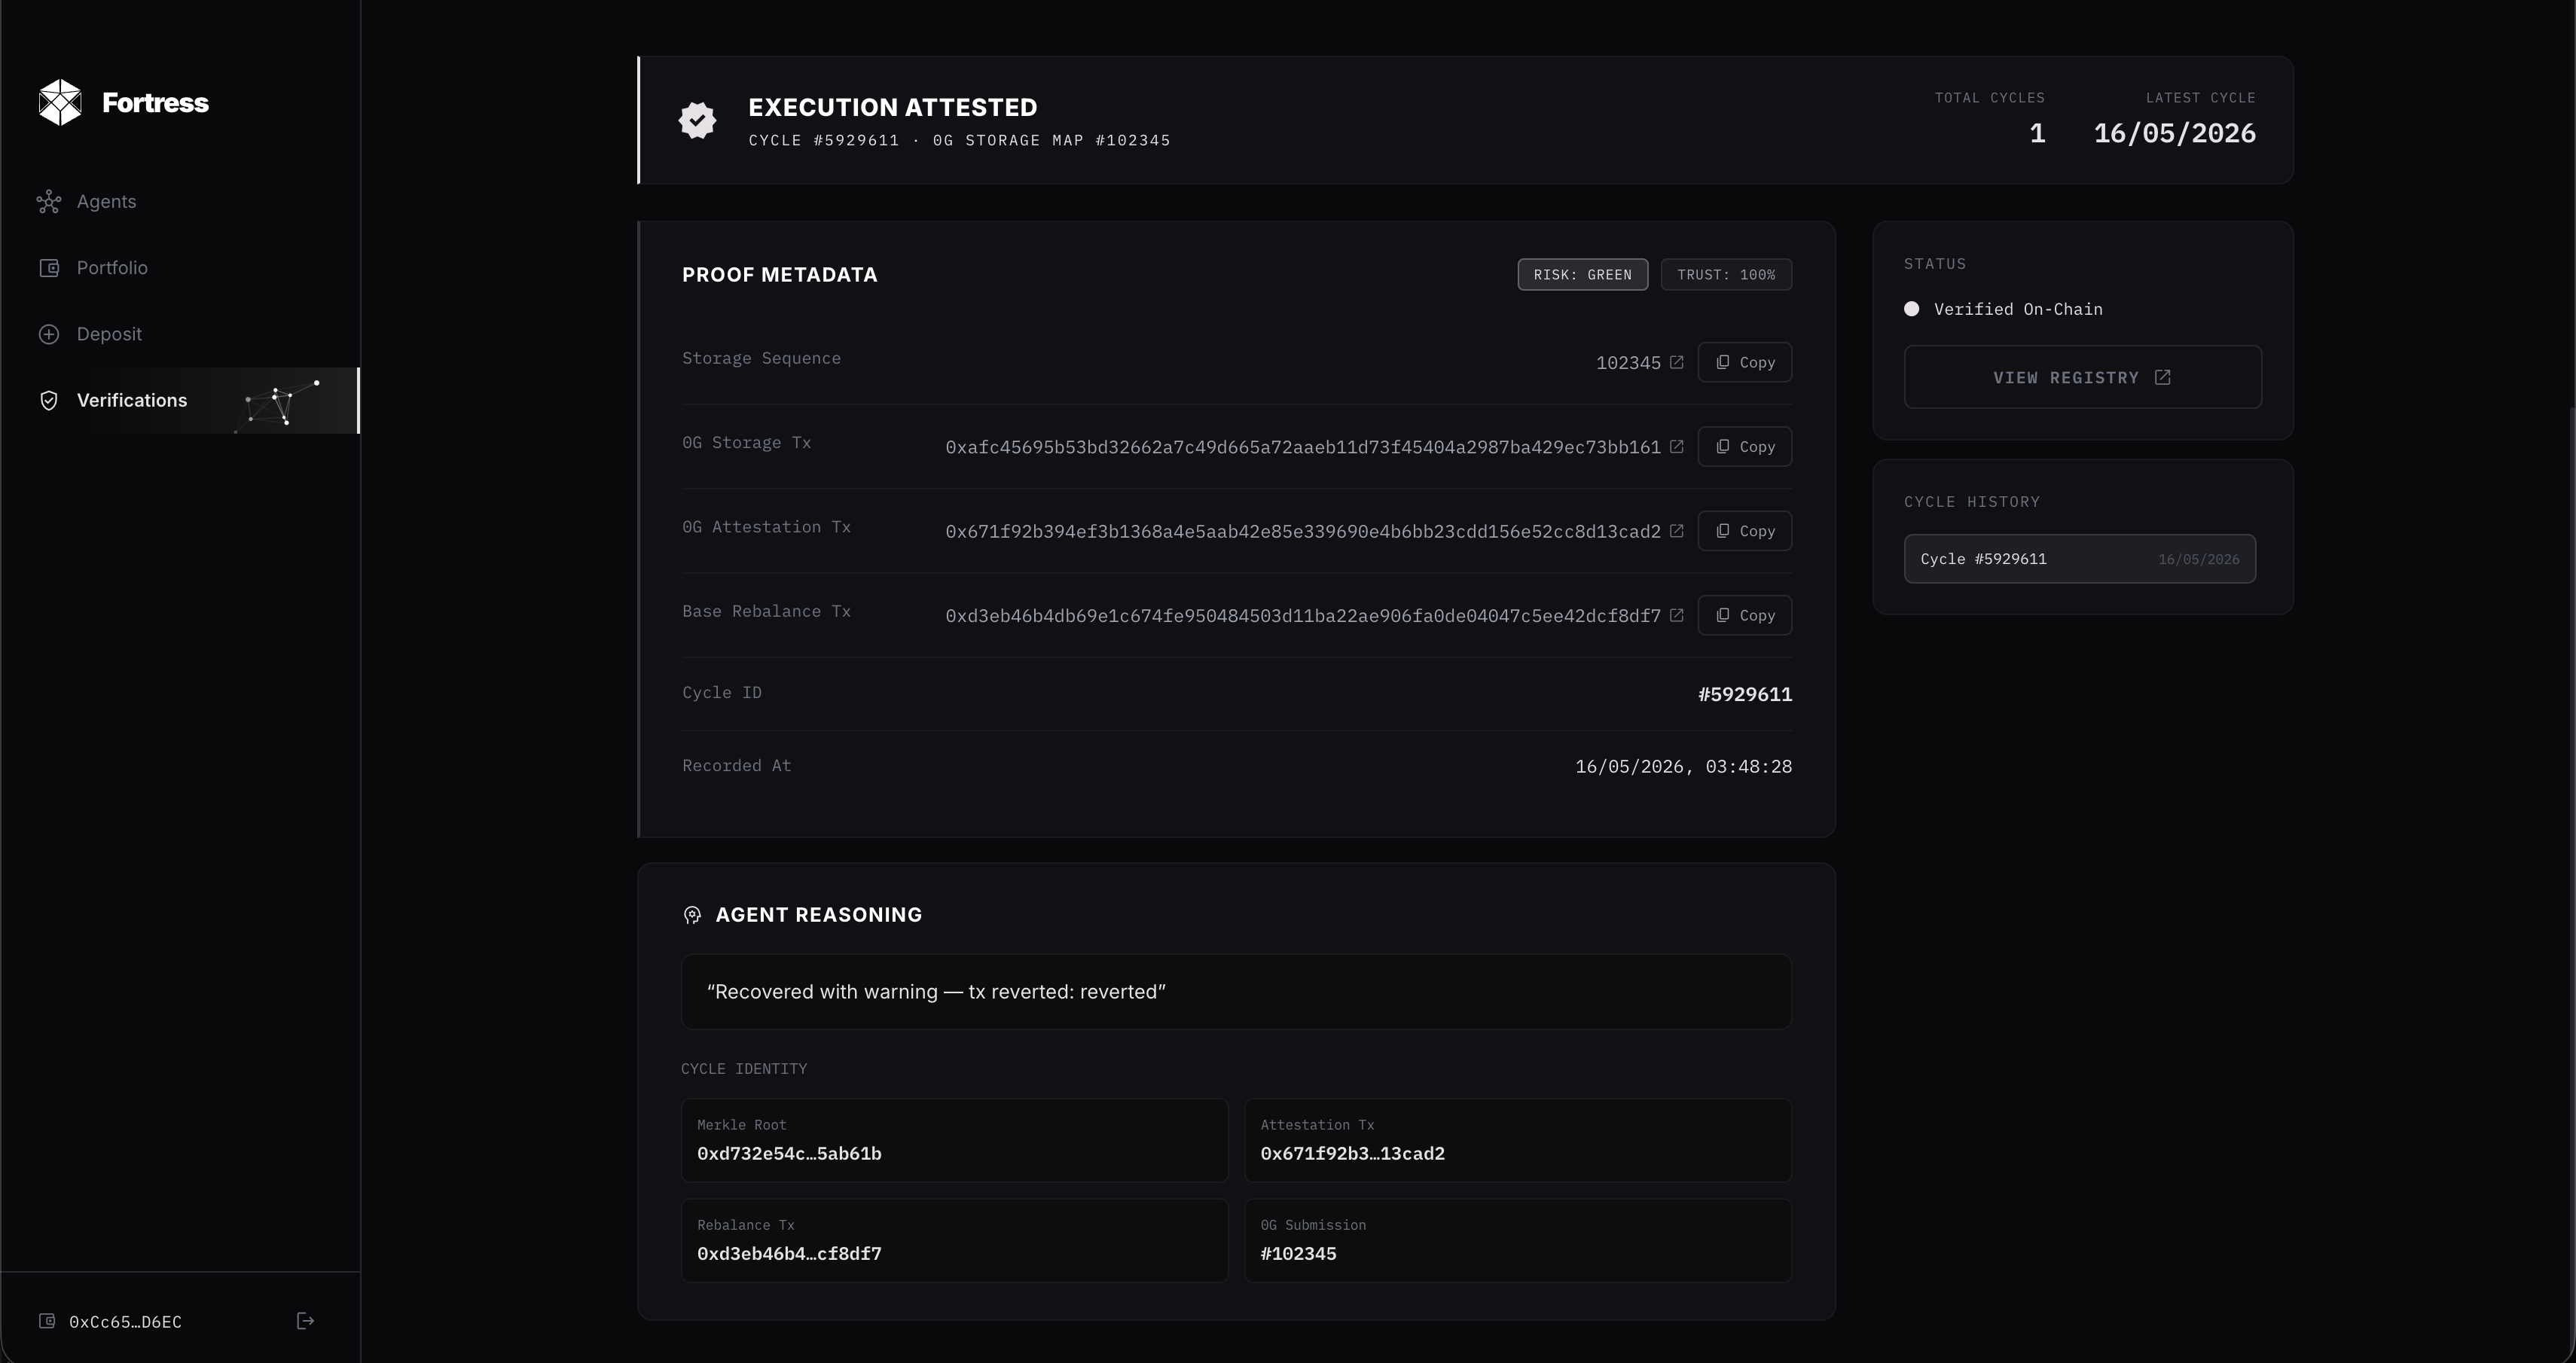Open external link for 0G Attestation Tx
Screen dimensions: 2576x1363
1677,531
